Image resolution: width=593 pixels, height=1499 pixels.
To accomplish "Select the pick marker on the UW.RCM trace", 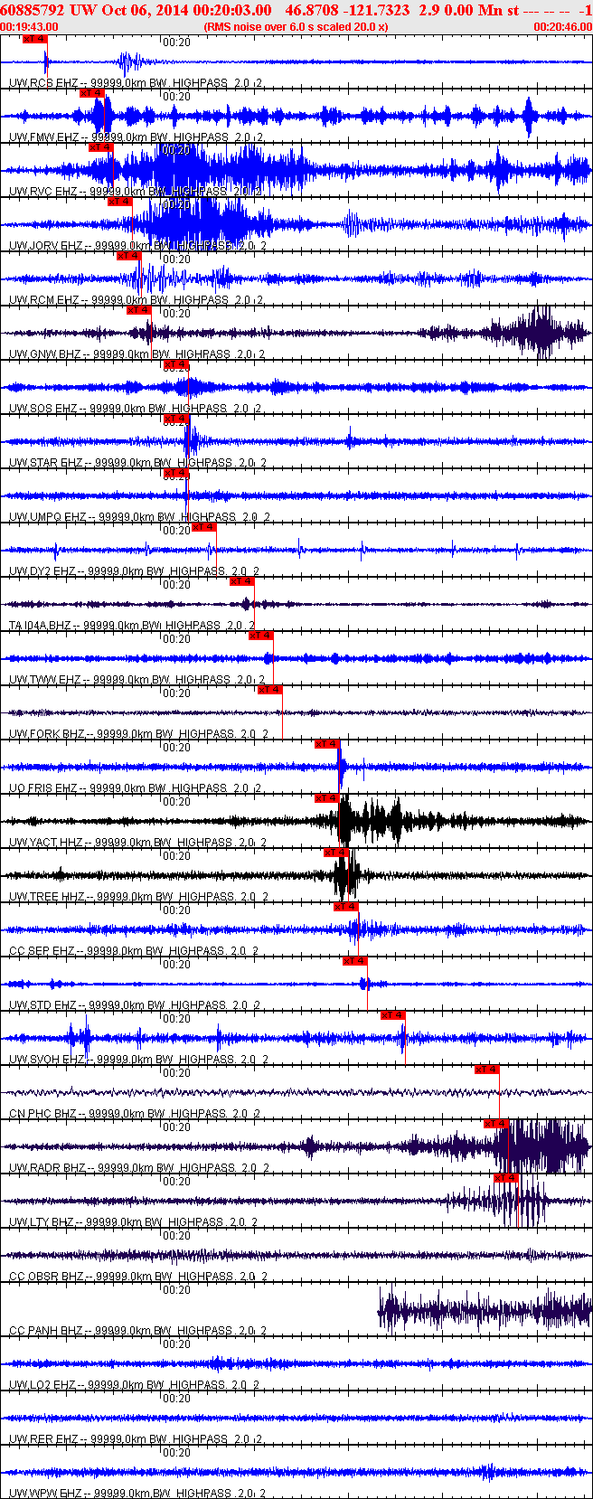I will [129, 256].
